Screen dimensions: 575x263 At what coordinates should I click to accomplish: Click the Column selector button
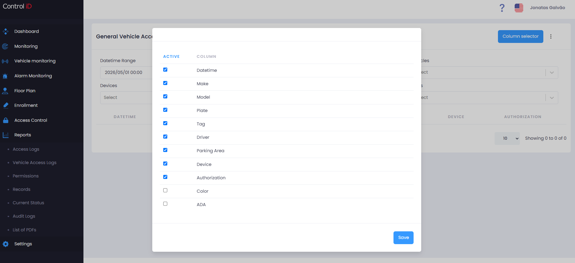pos(520,37)
